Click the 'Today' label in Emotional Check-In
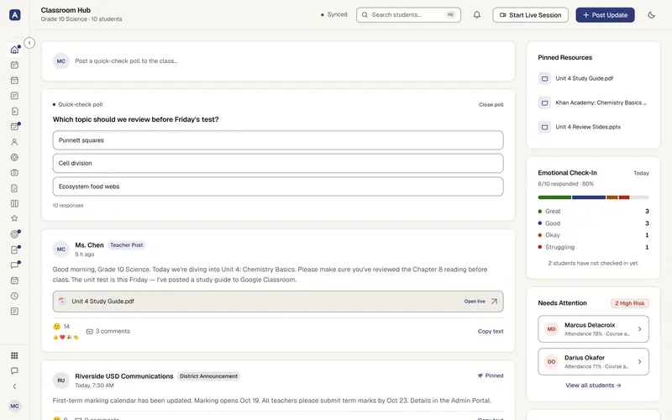 tap(641, 173)
